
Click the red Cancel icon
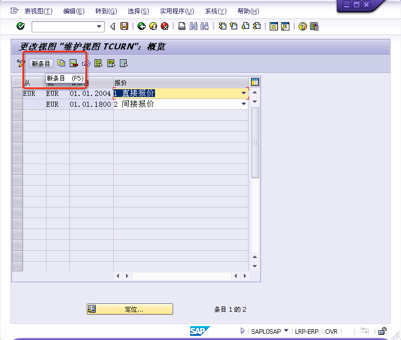pos(165,26)
